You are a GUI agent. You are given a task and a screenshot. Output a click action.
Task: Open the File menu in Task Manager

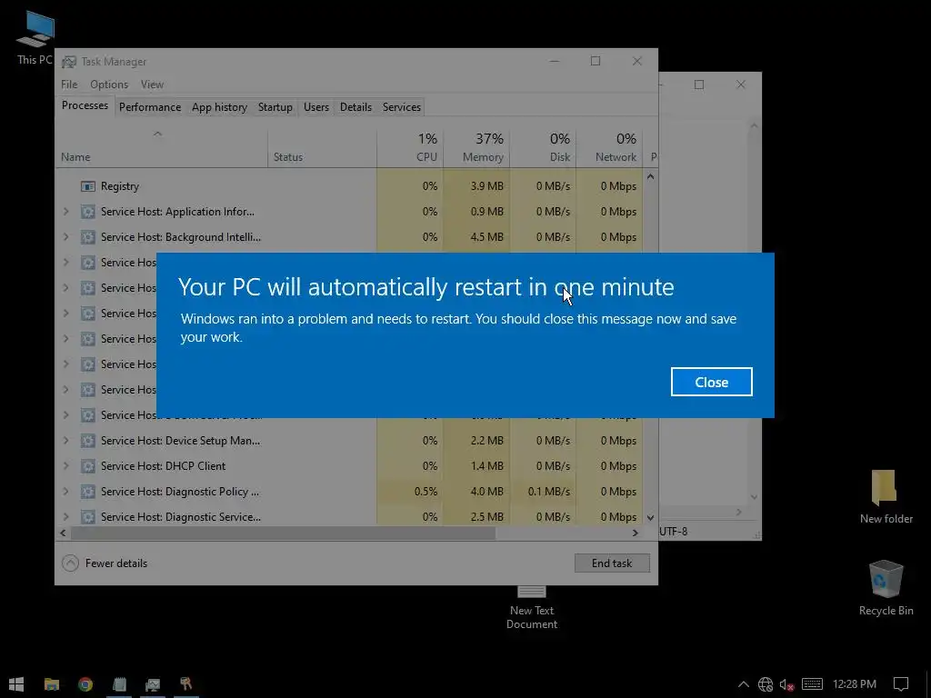tap(69, 85)
